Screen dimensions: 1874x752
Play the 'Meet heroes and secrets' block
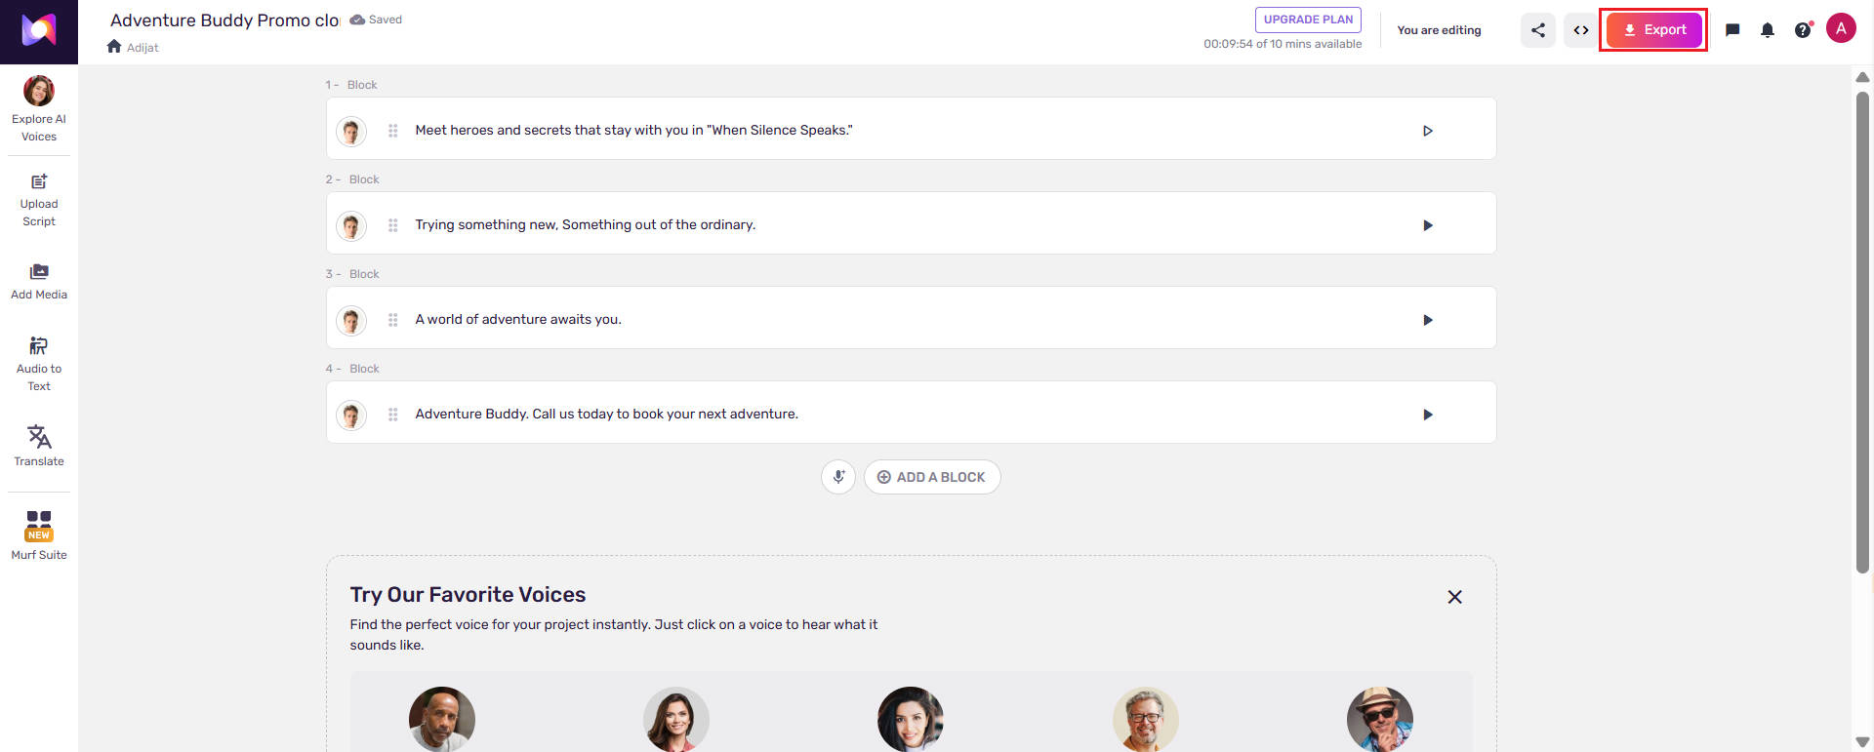(1428, 131)
